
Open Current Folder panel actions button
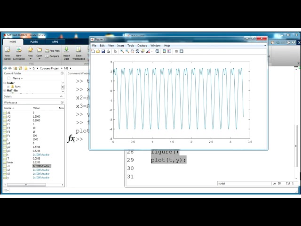pyautogui.click(x=62, y=73)
